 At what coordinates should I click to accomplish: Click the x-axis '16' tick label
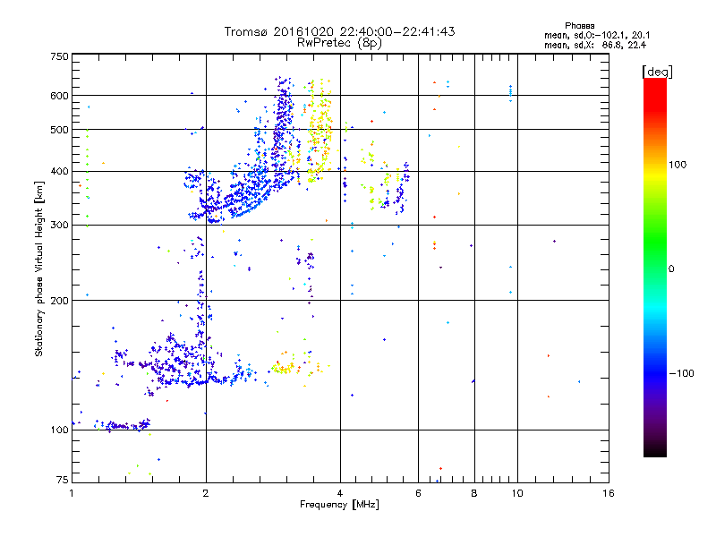click(609, 493)
